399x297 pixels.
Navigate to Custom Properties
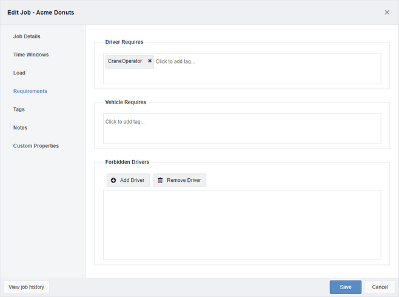[x=36, y=145]
